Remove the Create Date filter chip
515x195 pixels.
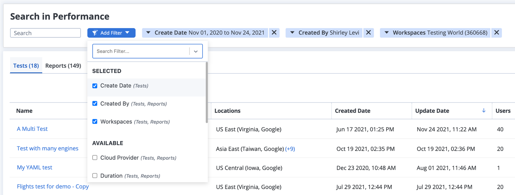[274, 33]
